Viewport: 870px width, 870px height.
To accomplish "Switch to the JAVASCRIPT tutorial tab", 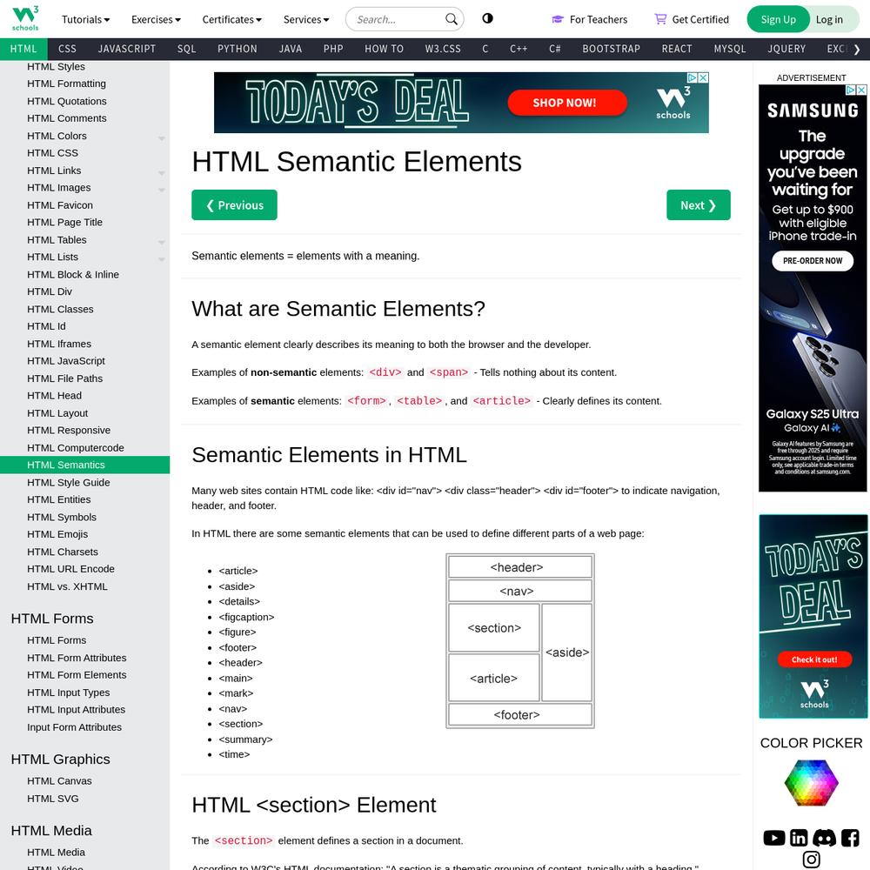I will click(x=126, y=49).
